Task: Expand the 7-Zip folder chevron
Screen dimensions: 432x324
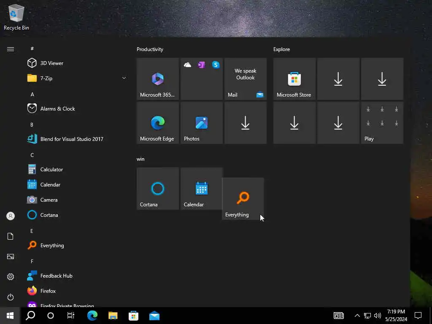Action: pos(124,78)
